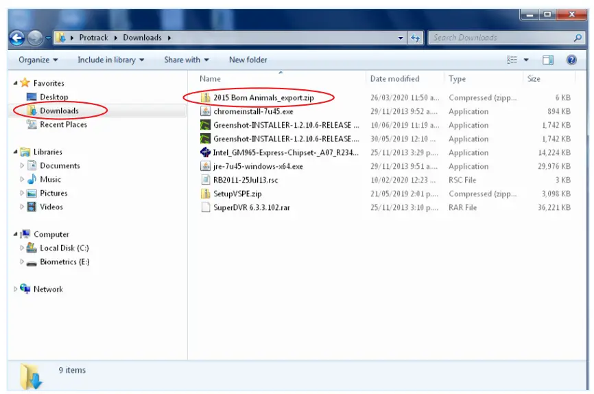The height and width of the screenshot is (394, 594).
Task: Select Network in navigation pane
Action: click(48, 289)
